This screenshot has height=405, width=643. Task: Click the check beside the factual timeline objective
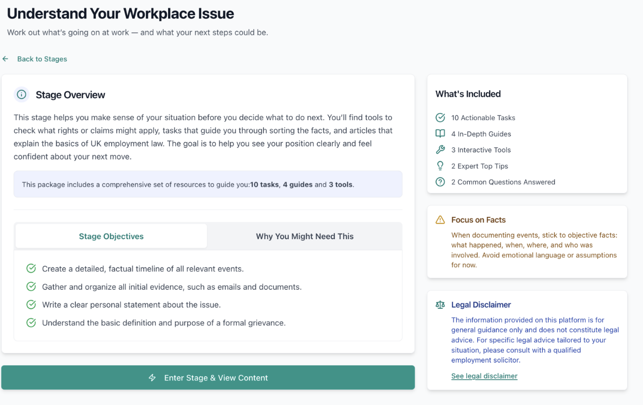click(31, 268)
